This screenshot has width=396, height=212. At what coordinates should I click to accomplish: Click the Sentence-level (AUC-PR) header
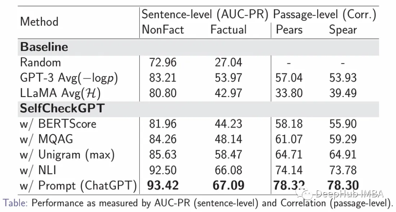[205, 14]
